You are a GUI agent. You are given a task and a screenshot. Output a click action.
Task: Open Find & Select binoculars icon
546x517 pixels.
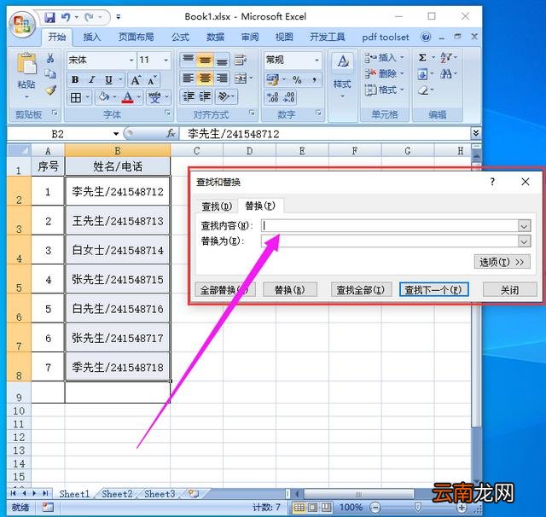click(x=446, y=74)
